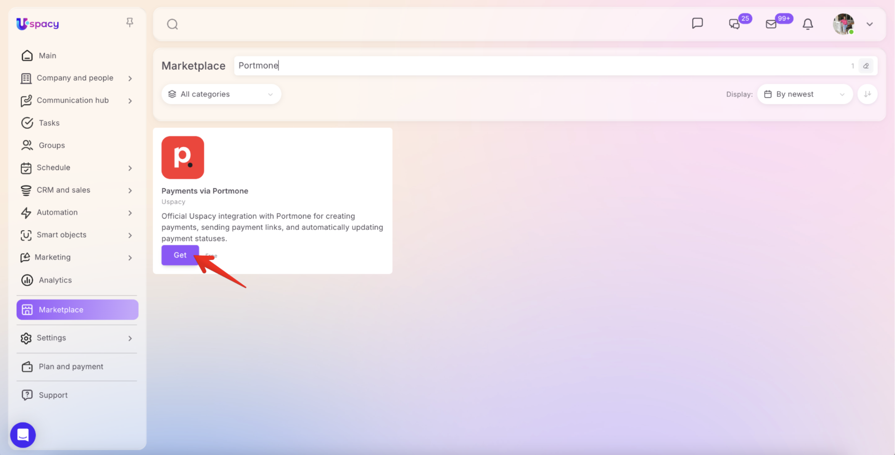Open Schedule in the sidebar
This screenshot has width=895, height=455.
[x=53, y=168]
